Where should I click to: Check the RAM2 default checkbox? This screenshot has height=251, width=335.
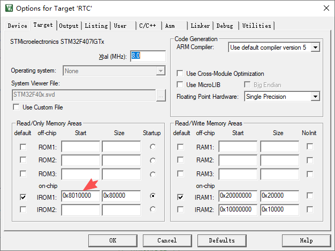[x=180, y=160]
